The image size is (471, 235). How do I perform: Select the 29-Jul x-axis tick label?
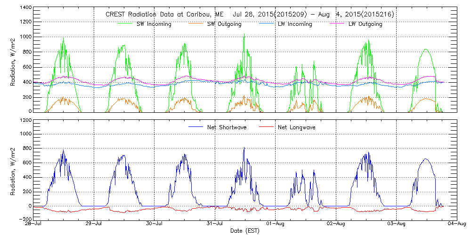[x=94, y=224]
